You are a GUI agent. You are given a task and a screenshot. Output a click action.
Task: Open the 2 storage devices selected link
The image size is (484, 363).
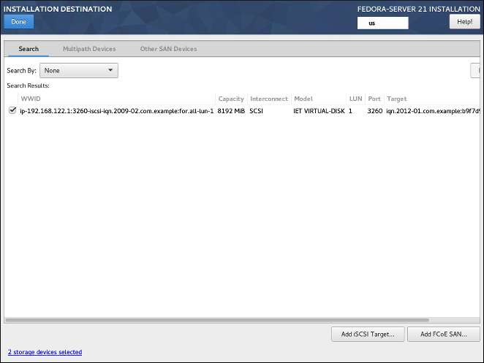[45, 352]
